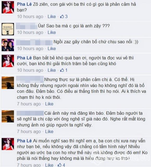Image resolution: width=151 pixels, height=167 pixels.
Task: Open yellow sign avatar on second comment
Action: [8, 29]
